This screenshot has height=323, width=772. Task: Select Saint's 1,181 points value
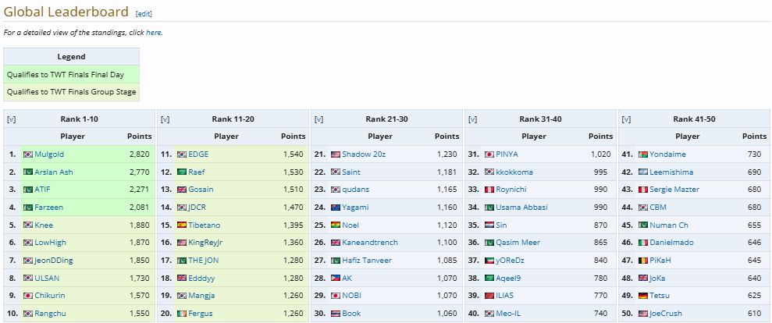[x=447, y=172]
